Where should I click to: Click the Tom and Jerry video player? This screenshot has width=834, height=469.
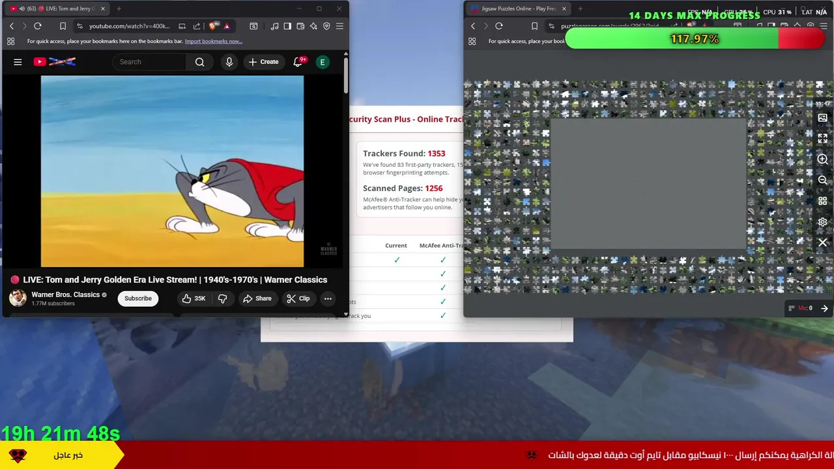point(172,171)
